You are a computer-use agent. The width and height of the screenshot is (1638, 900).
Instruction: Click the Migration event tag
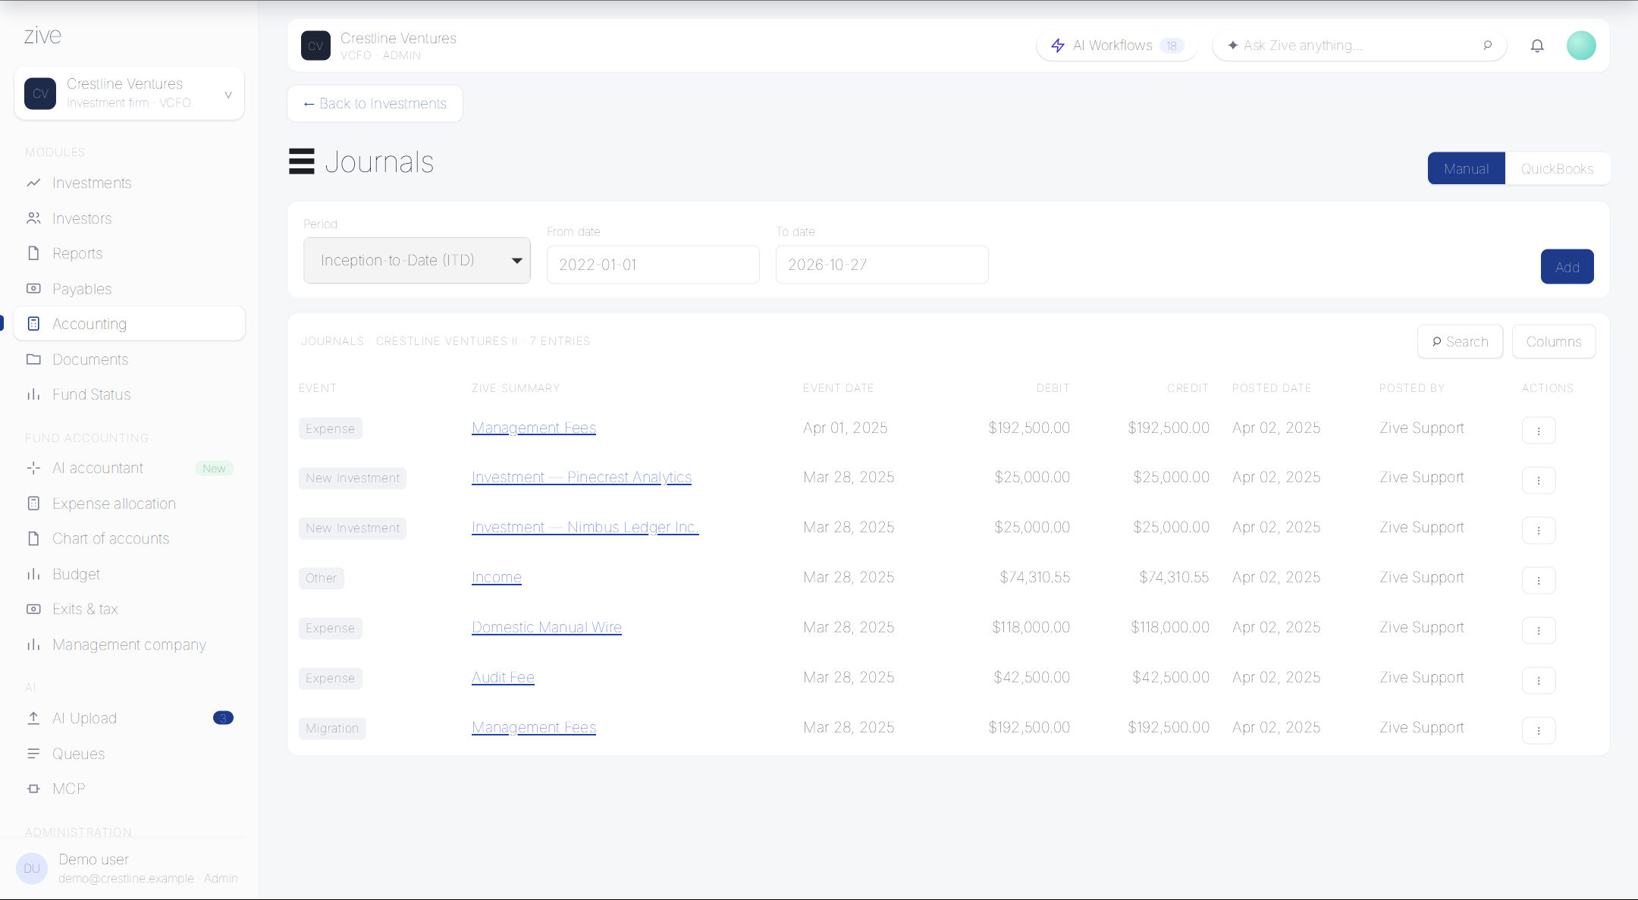point(332,728)
